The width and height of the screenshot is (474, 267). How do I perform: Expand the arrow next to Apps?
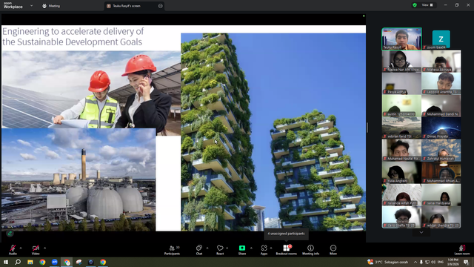coord(271,248)
